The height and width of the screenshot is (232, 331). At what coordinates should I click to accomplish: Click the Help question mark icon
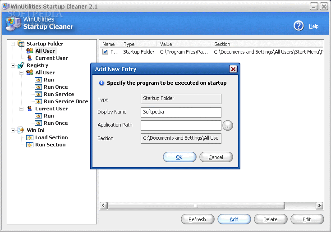tap(299, 26)
